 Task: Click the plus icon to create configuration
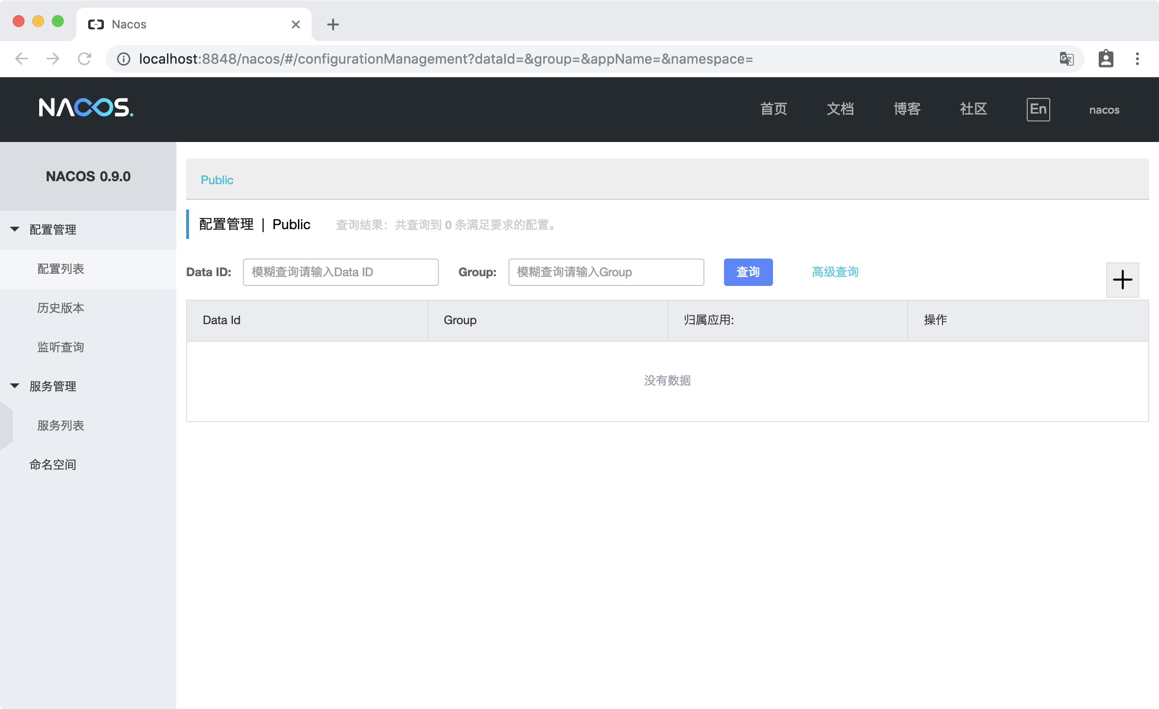1122,280
